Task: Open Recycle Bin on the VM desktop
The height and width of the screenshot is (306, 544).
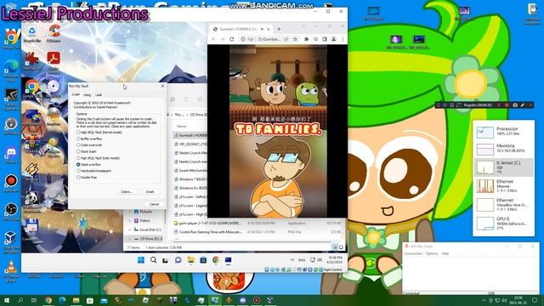Action: point(32,34)
